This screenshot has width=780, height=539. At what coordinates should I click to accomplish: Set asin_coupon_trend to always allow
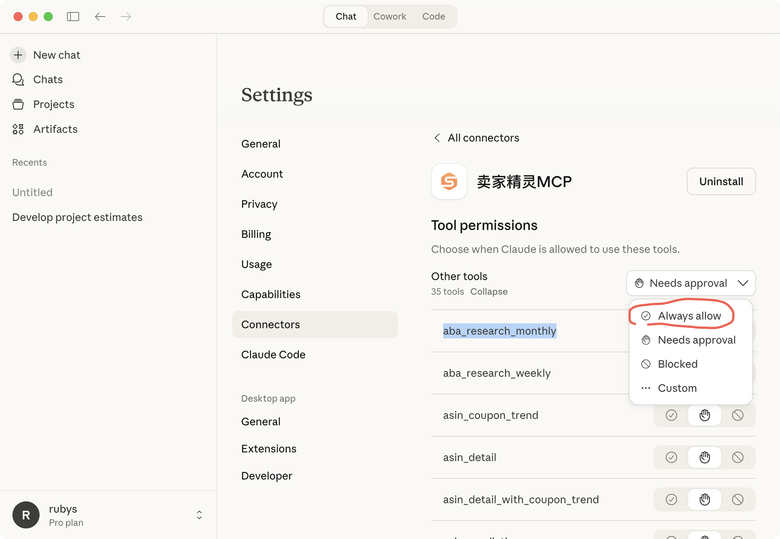click(x=671, y=415)
